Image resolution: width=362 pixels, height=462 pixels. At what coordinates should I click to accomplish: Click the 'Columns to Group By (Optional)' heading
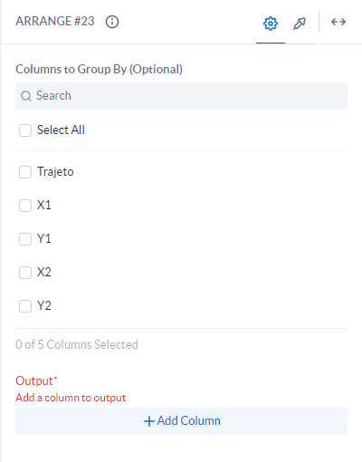[x=99, y=70]
